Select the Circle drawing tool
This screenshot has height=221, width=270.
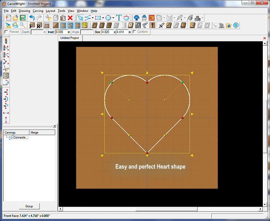tap(108, 18)
